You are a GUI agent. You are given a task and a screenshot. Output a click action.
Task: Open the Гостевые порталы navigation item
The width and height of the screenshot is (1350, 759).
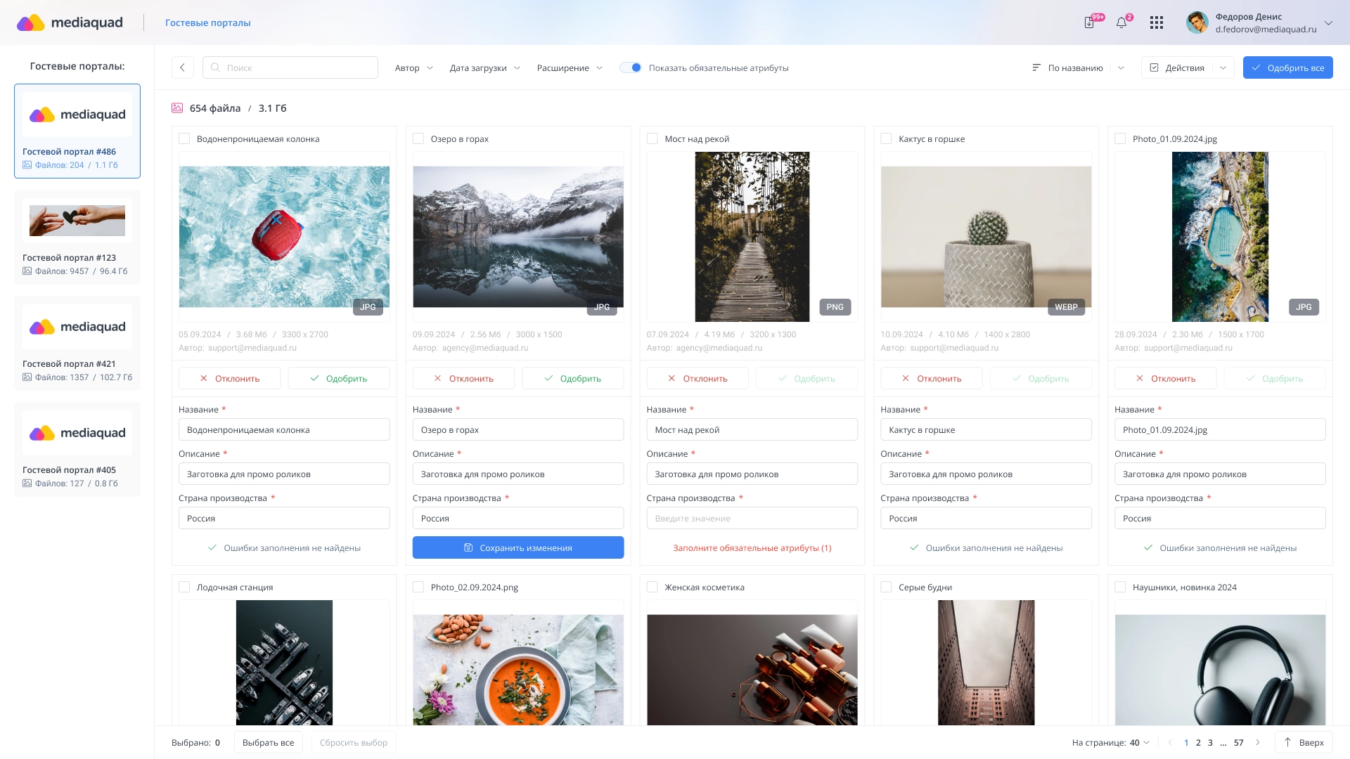[x=207, y=22]
